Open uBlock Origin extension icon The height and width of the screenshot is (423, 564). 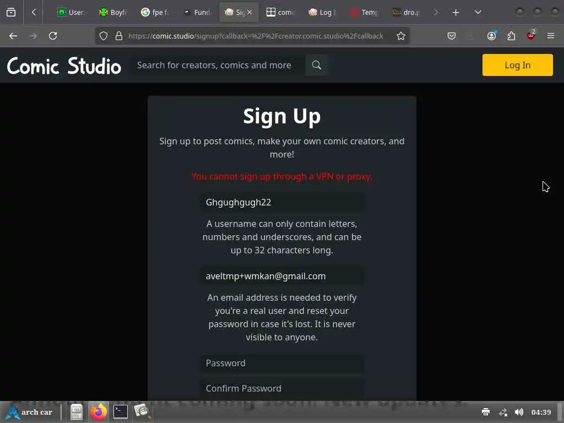click(532, 35)
